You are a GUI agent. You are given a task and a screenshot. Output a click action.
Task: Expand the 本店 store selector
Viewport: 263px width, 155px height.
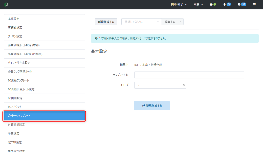click(x=198, y=5)
